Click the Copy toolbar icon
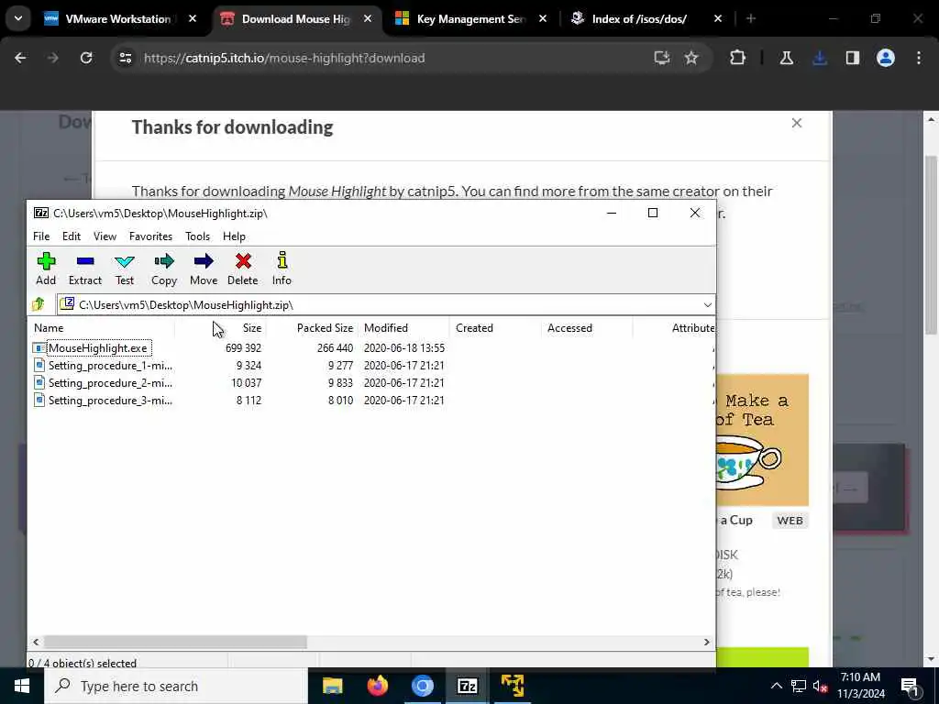This screenshot has height=704, width=939. [163, 269]
